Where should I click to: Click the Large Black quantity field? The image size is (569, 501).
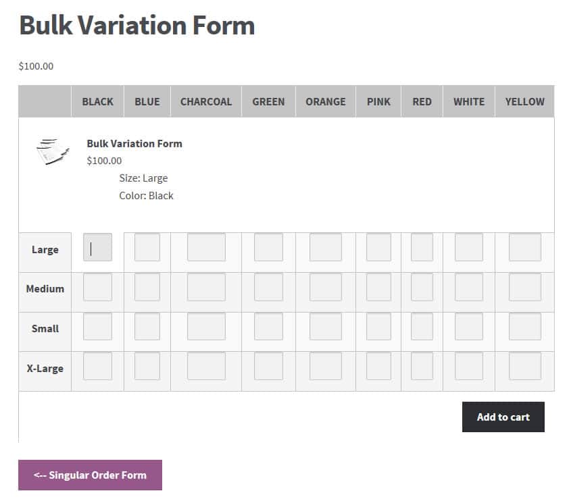[x=97, y=248]
